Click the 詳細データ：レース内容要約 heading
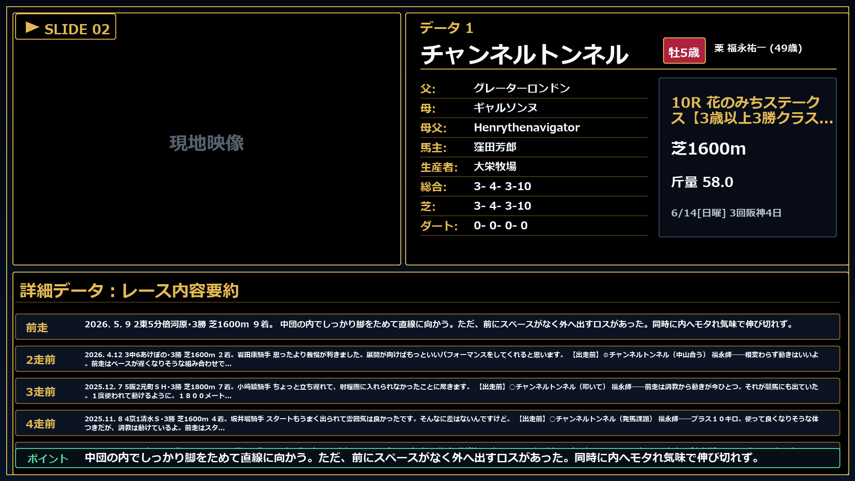855x481 pixels. [130, 290]
